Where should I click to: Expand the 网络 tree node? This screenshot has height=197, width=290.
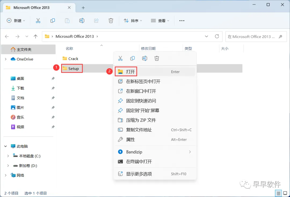6,175
